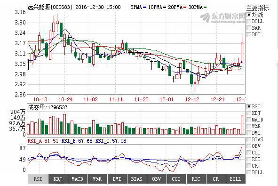Image resolution: width=278 pixels, height=186 pixels.
Task: Tick the bottom BOLL side checkbox
Action: click(249, 172)
